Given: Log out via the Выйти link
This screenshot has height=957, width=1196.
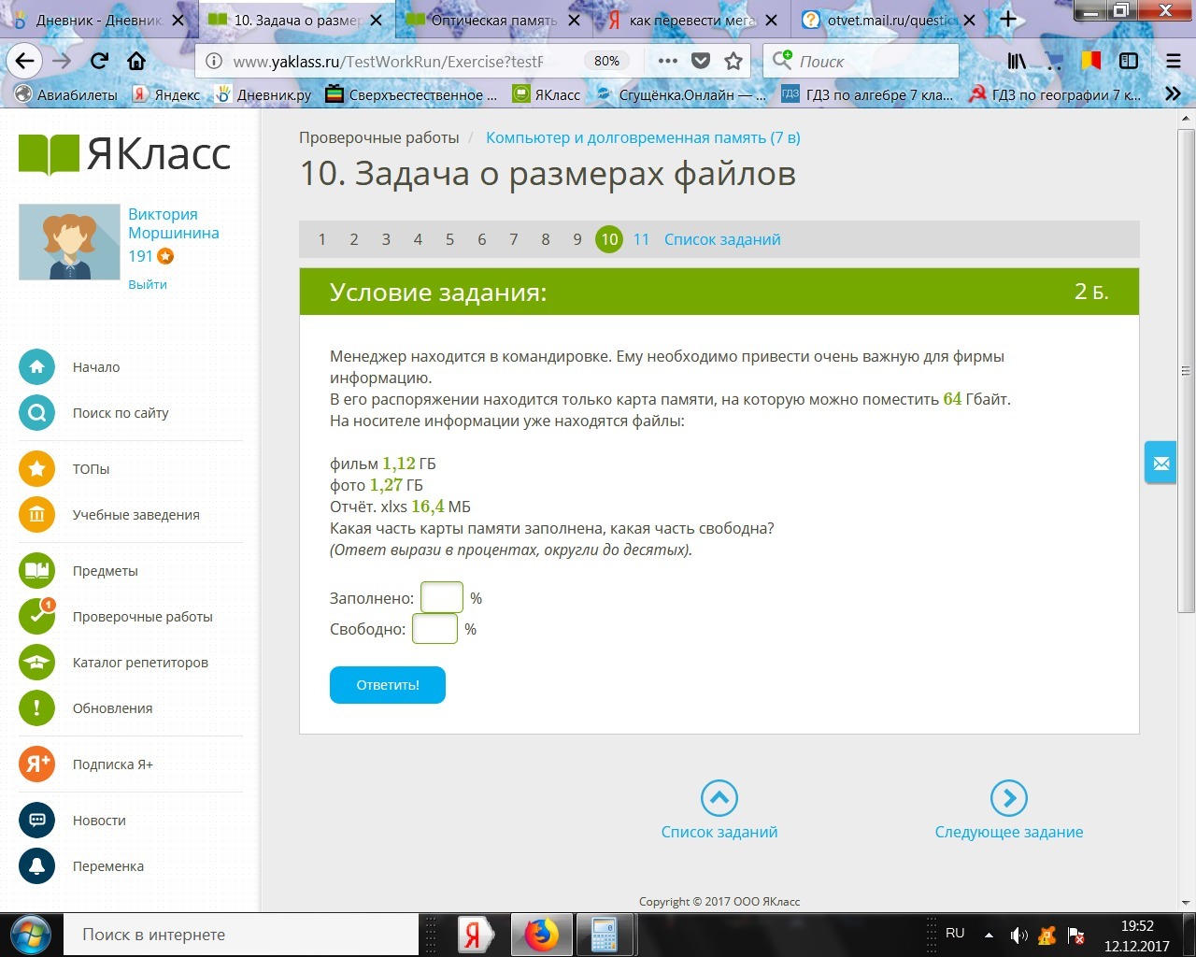Looking at the screenshot, I should pos(148,284).
